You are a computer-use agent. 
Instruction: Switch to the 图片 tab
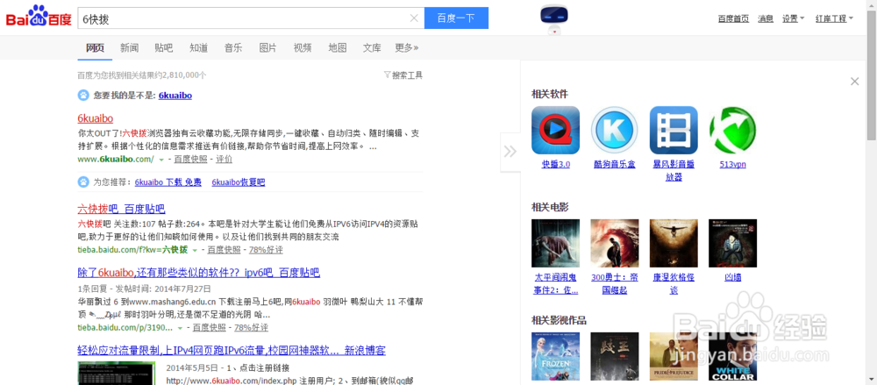tap(267, 47)
